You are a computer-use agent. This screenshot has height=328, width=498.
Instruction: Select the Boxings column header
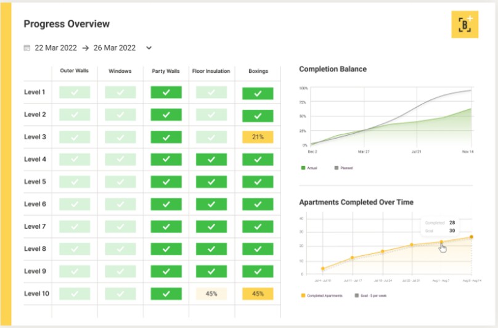pyautogui.click(x=258, y=71)
